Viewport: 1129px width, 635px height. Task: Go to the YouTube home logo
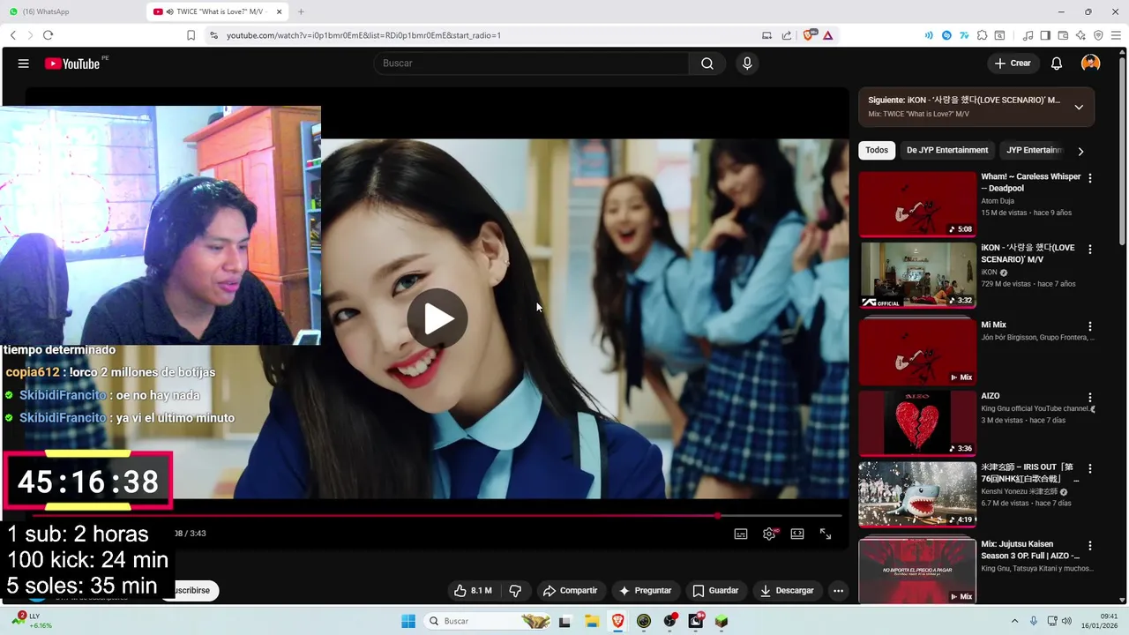tap(73, 63)
